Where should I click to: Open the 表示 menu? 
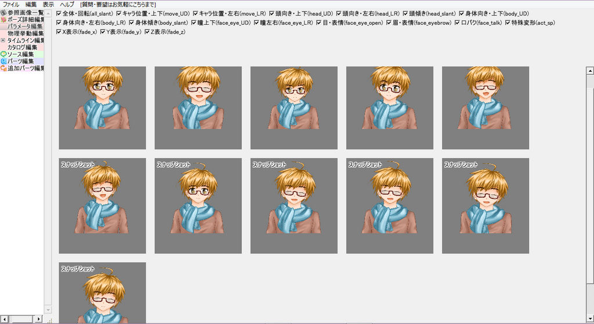click(48, 5)
